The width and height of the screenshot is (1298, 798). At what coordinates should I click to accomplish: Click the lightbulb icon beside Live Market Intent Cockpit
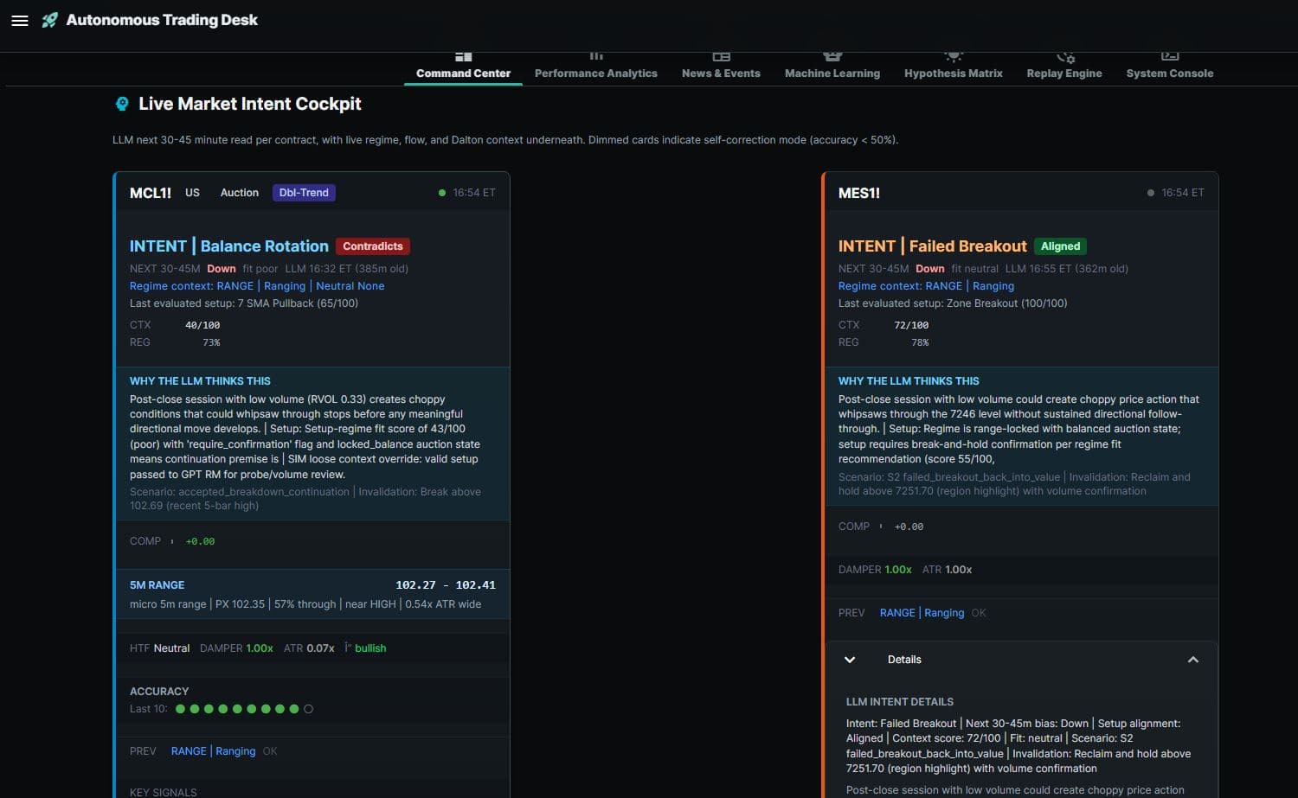122,104
